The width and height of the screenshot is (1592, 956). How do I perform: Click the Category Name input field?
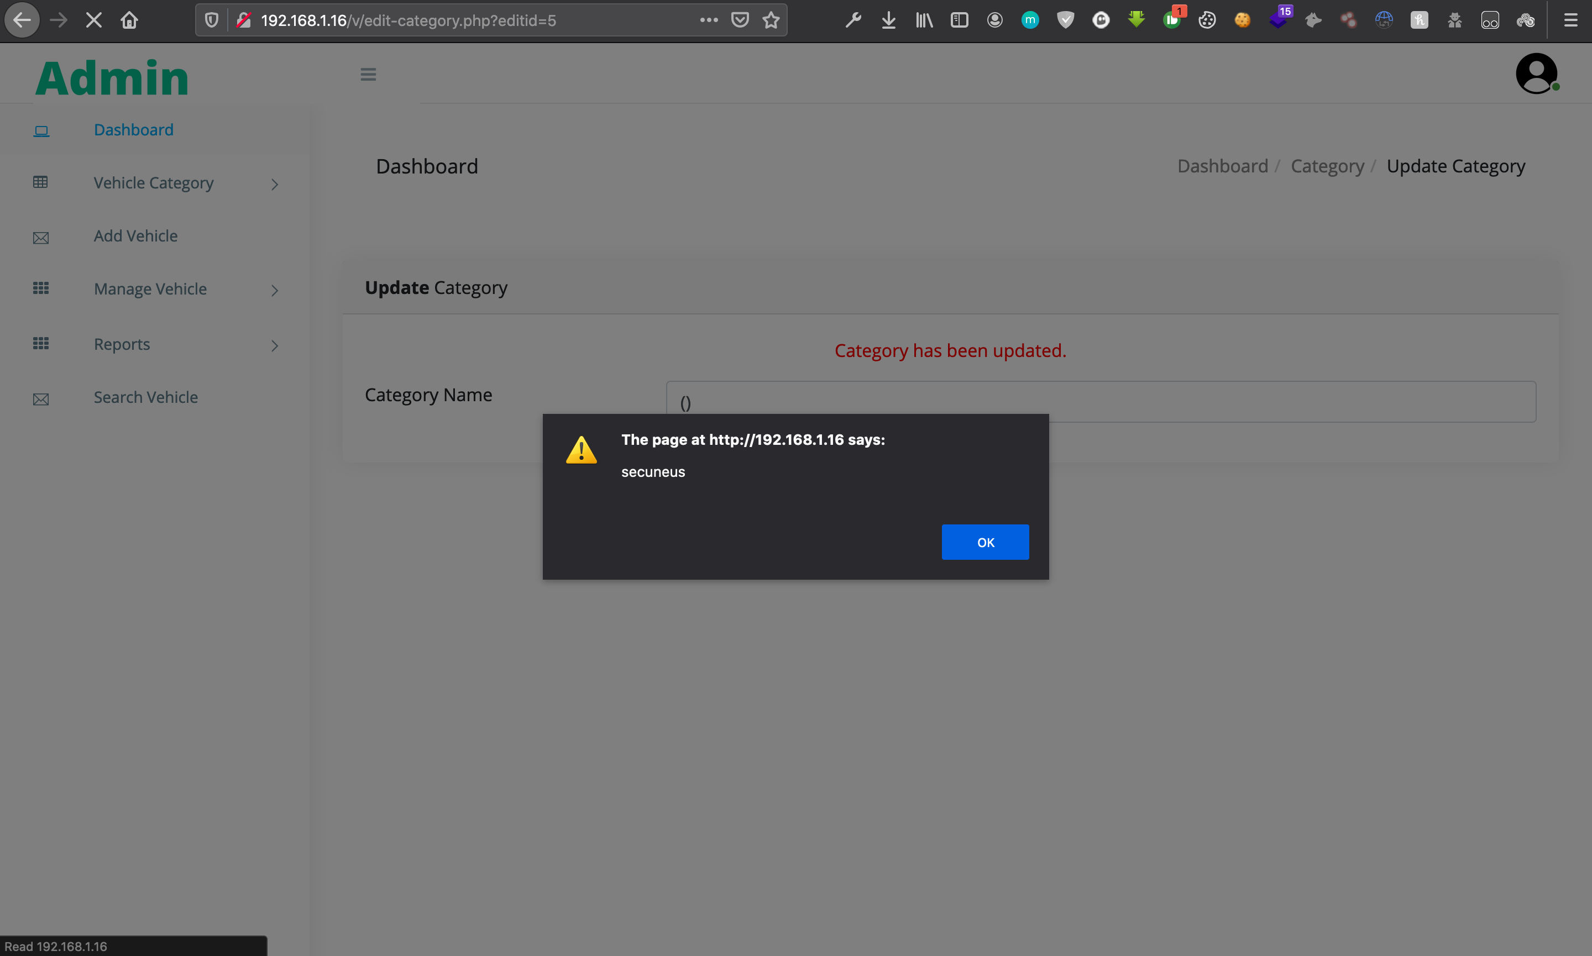[1101, 402]
